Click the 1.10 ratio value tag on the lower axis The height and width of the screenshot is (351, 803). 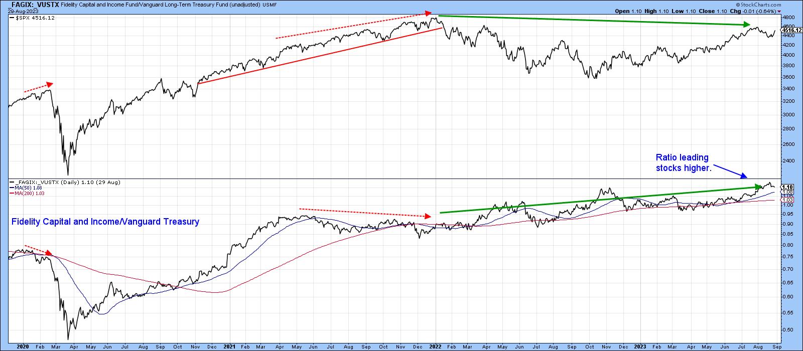[x=787, y=187]
